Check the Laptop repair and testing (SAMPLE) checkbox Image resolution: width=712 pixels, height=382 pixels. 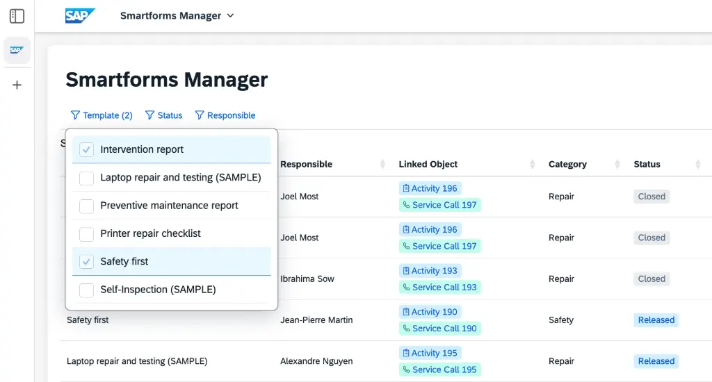(86, 178)
